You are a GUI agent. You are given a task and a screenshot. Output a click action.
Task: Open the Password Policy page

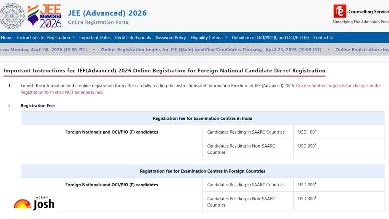pos(171,38)
